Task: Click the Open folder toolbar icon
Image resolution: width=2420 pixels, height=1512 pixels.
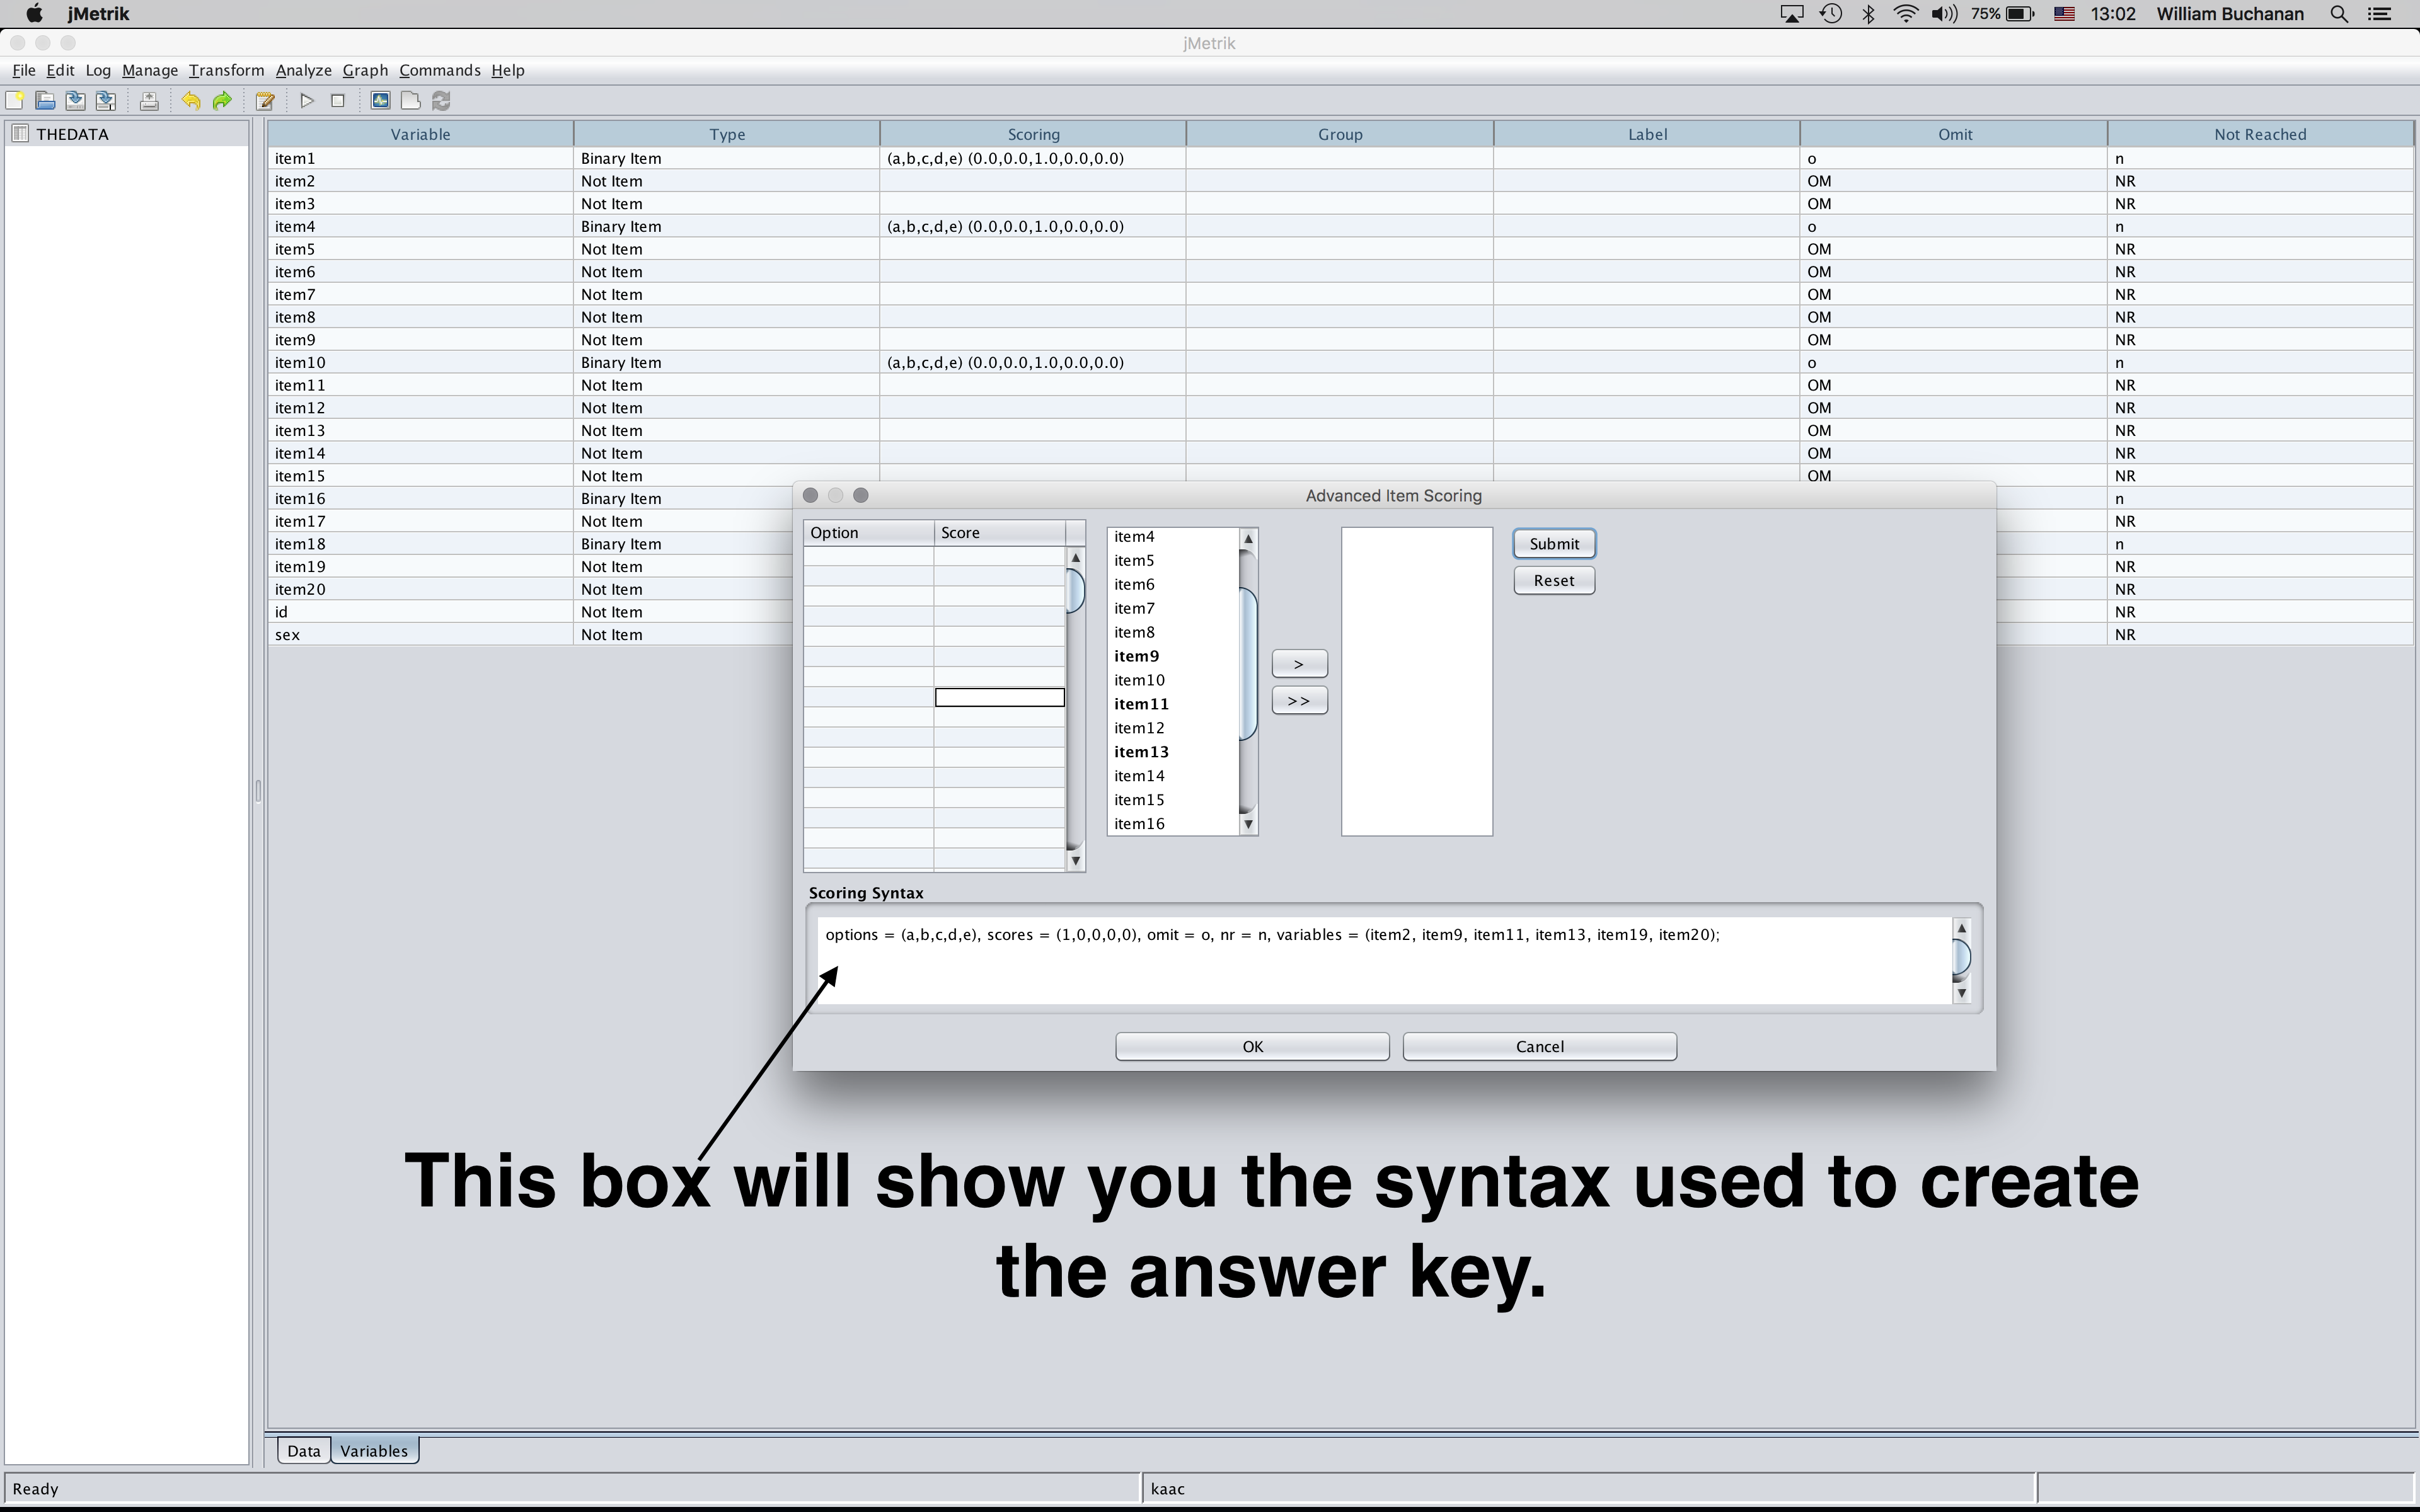Action: (x=45, y=100)
